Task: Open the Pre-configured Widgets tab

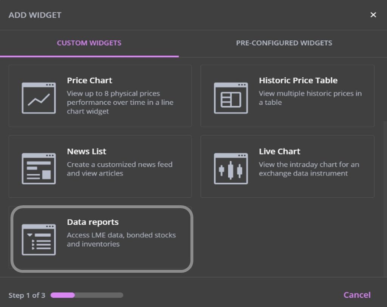Action: pos(284,43)
